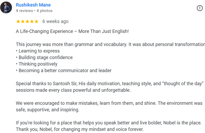Viewport: 205px width, 133px height.
Task: Click the 'Thank you, Nobel' closing line
Action: [80, 129]
